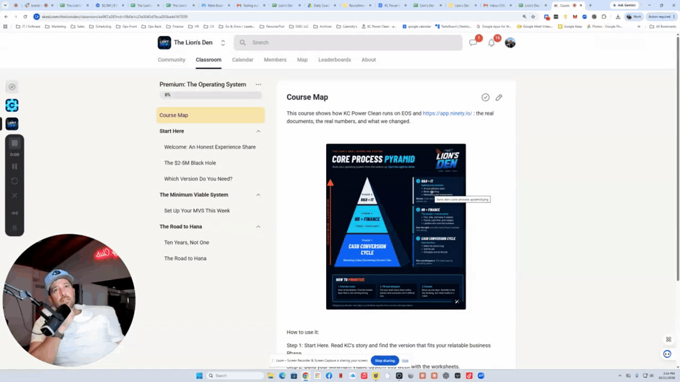
Task: Open the Members tab
Action: click(275, 60)
